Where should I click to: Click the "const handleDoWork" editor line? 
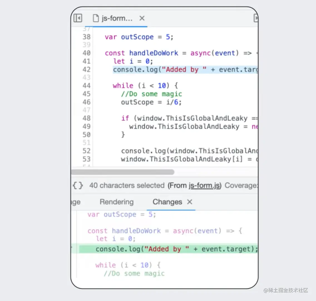181,53
